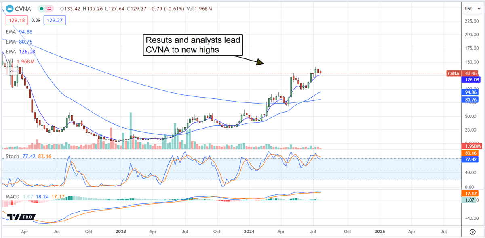The image size is (485, 238).
Task: Click the green market status dot
Action: click(x=42, y=8)
